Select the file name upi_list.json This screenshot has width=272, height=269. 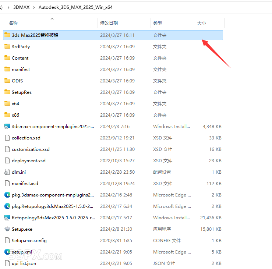(24, 263)
